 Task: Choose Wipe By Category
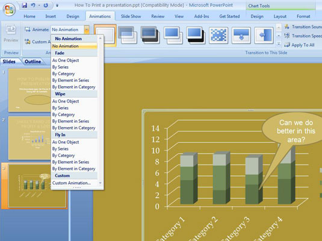click(75, 114)
